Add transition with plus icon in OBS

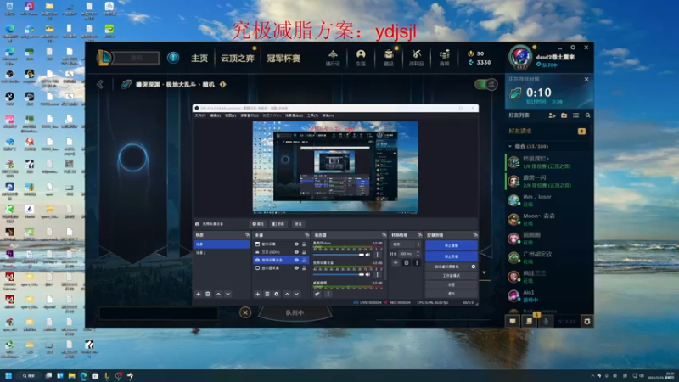coord(396,262)
